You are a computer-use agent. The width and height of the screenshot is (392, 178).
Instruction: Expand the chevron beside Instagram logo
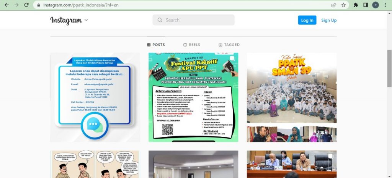coord(86,20)
